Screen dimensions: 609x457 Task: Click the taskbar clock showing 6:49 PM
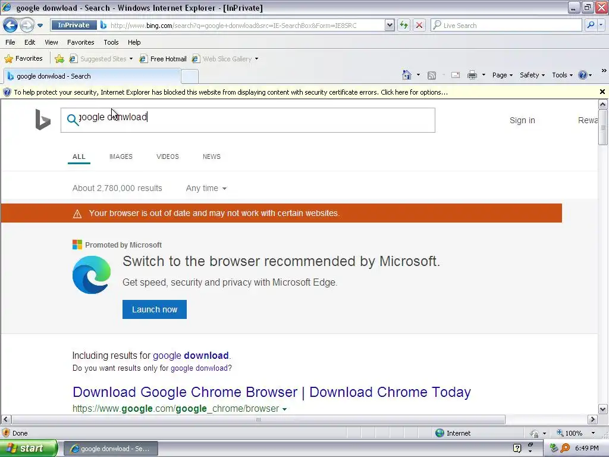587,449
